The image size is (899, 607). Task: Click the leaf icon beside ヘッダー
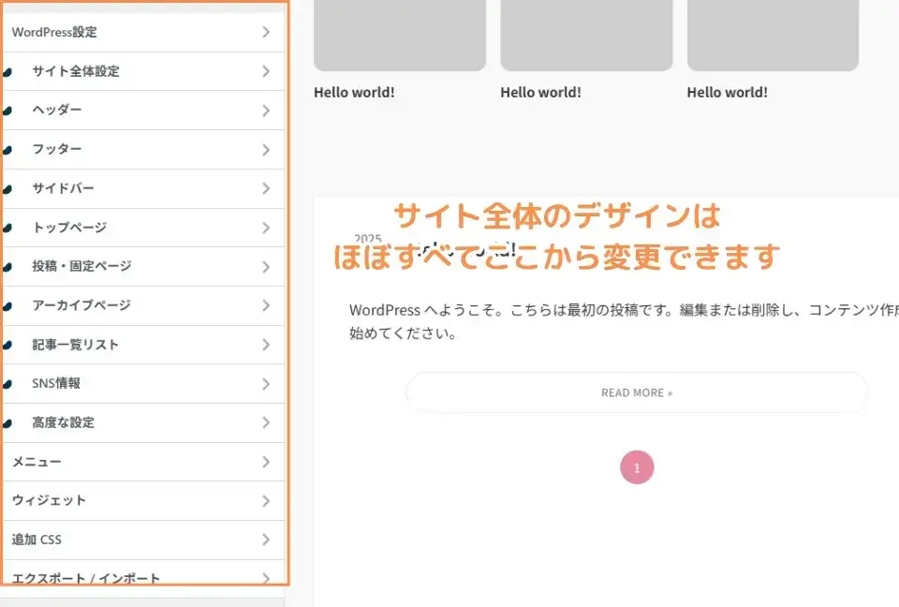(x=7, y=111)
